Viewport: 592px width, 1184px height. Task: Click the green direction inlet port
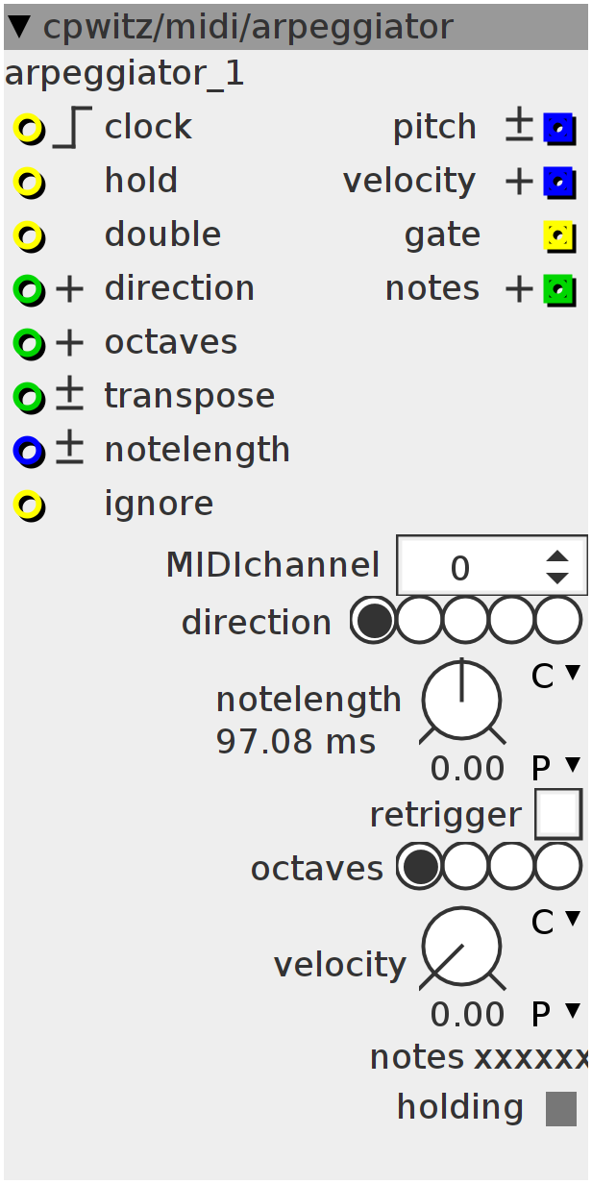pyautogui.click(x=30, y=290)
